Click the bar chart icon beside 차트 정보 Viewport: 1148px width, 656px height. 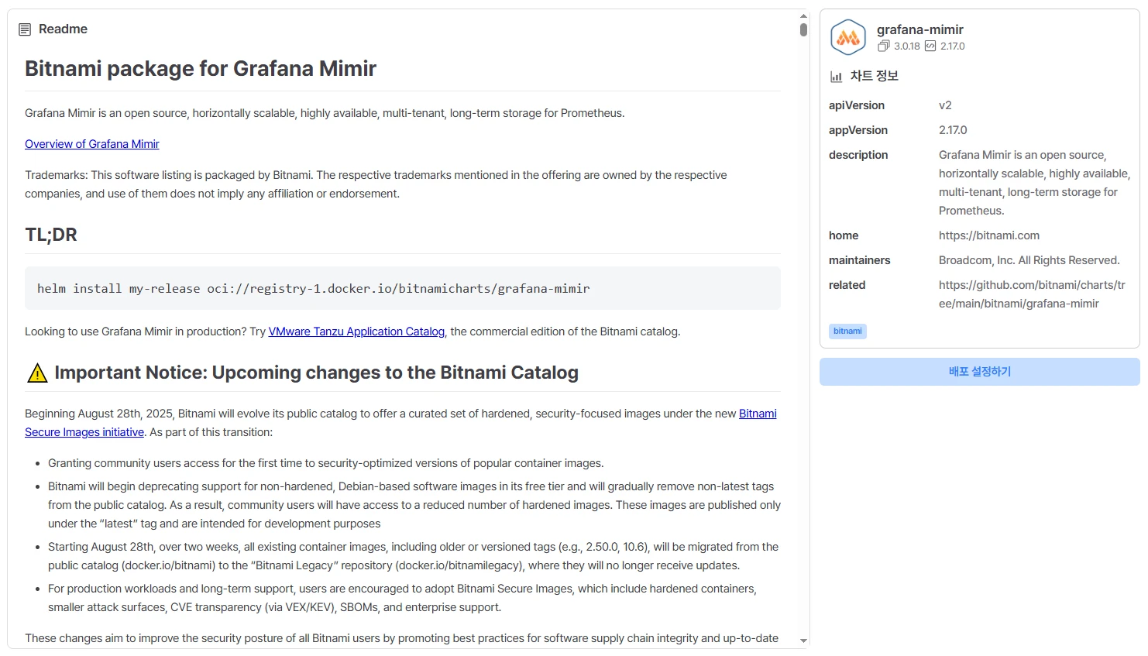tap(837, 77)
